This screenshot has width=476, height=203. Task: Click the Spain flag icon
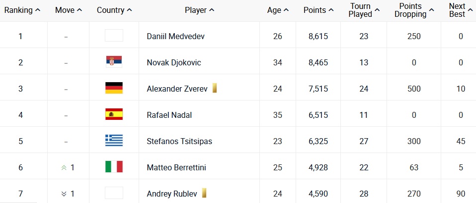coord(114,114)
